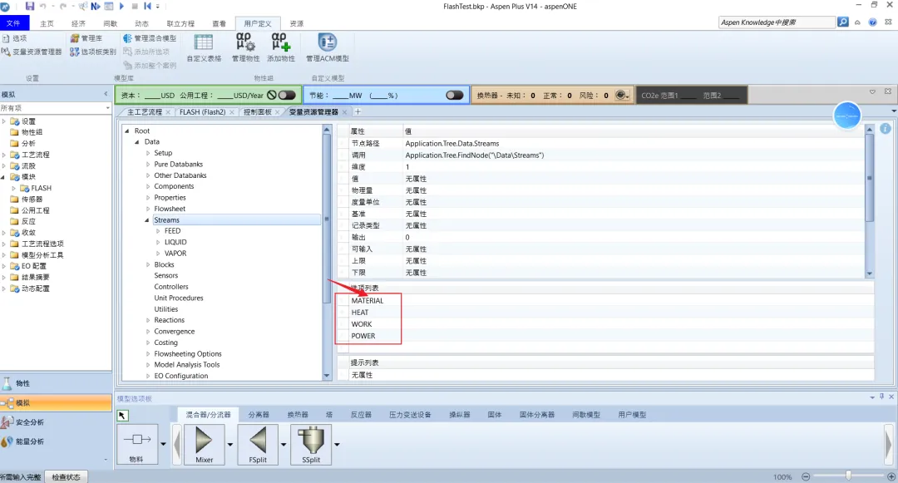This screenshot has height=483, width=898.
Task: Click the Options (选项) ribbon button
Action: 15,38
